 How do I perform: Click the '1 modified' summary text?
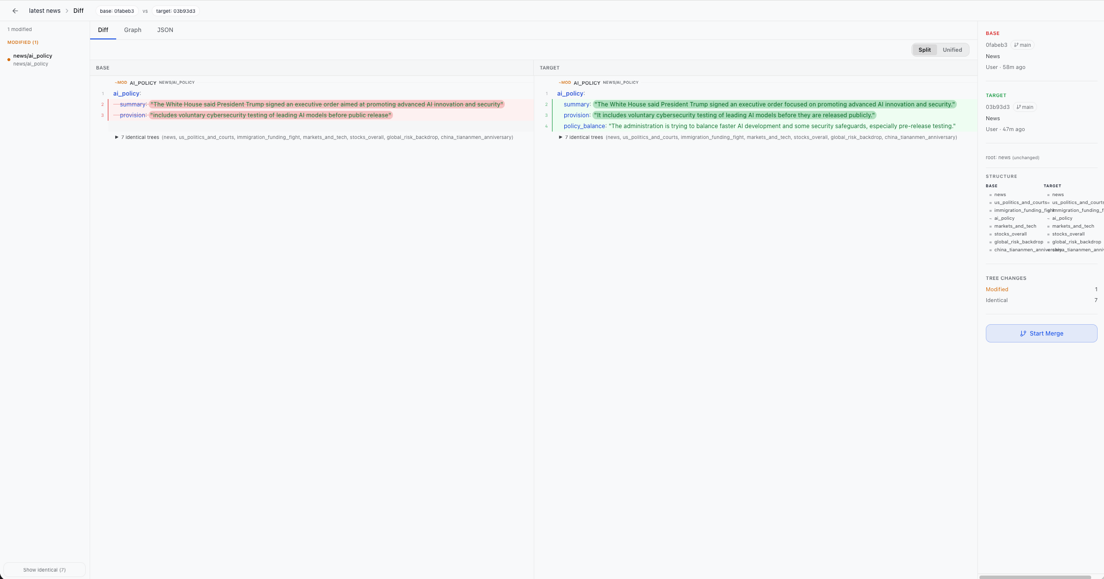[x=20, y=30]
